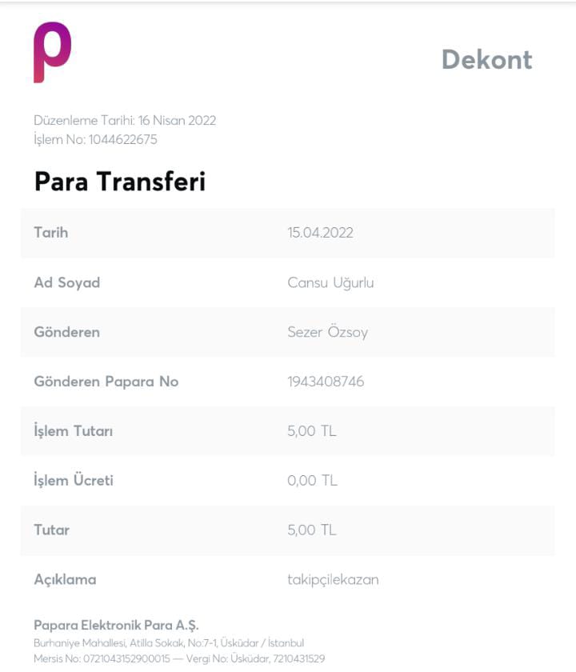Select the name Cansu Uğurlu

click(x=330, y=282)
